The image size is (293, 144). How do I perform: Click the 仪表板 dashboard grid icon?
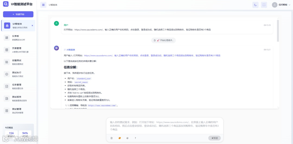point(7,38)
